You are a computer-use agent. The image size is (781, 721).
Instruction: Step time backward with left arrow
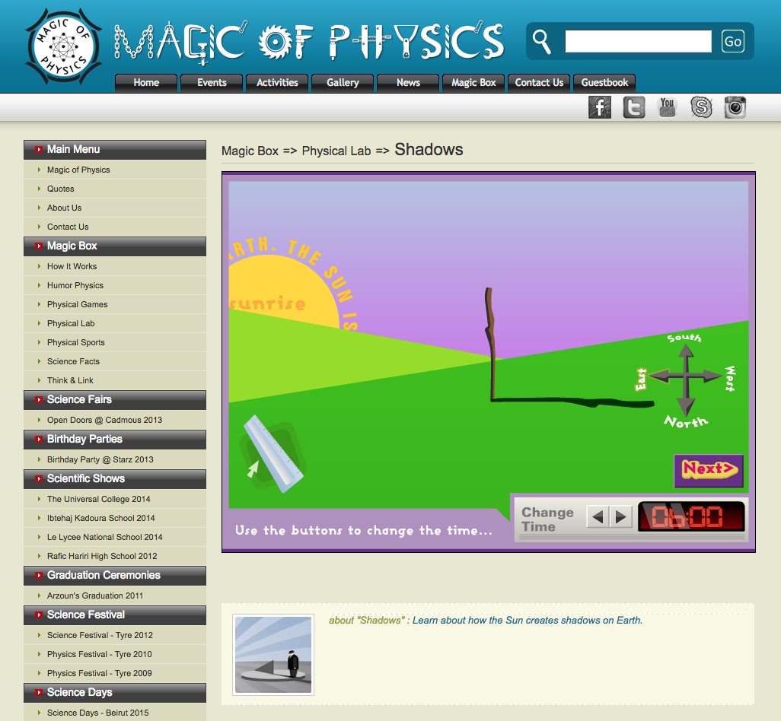[598, 517]
